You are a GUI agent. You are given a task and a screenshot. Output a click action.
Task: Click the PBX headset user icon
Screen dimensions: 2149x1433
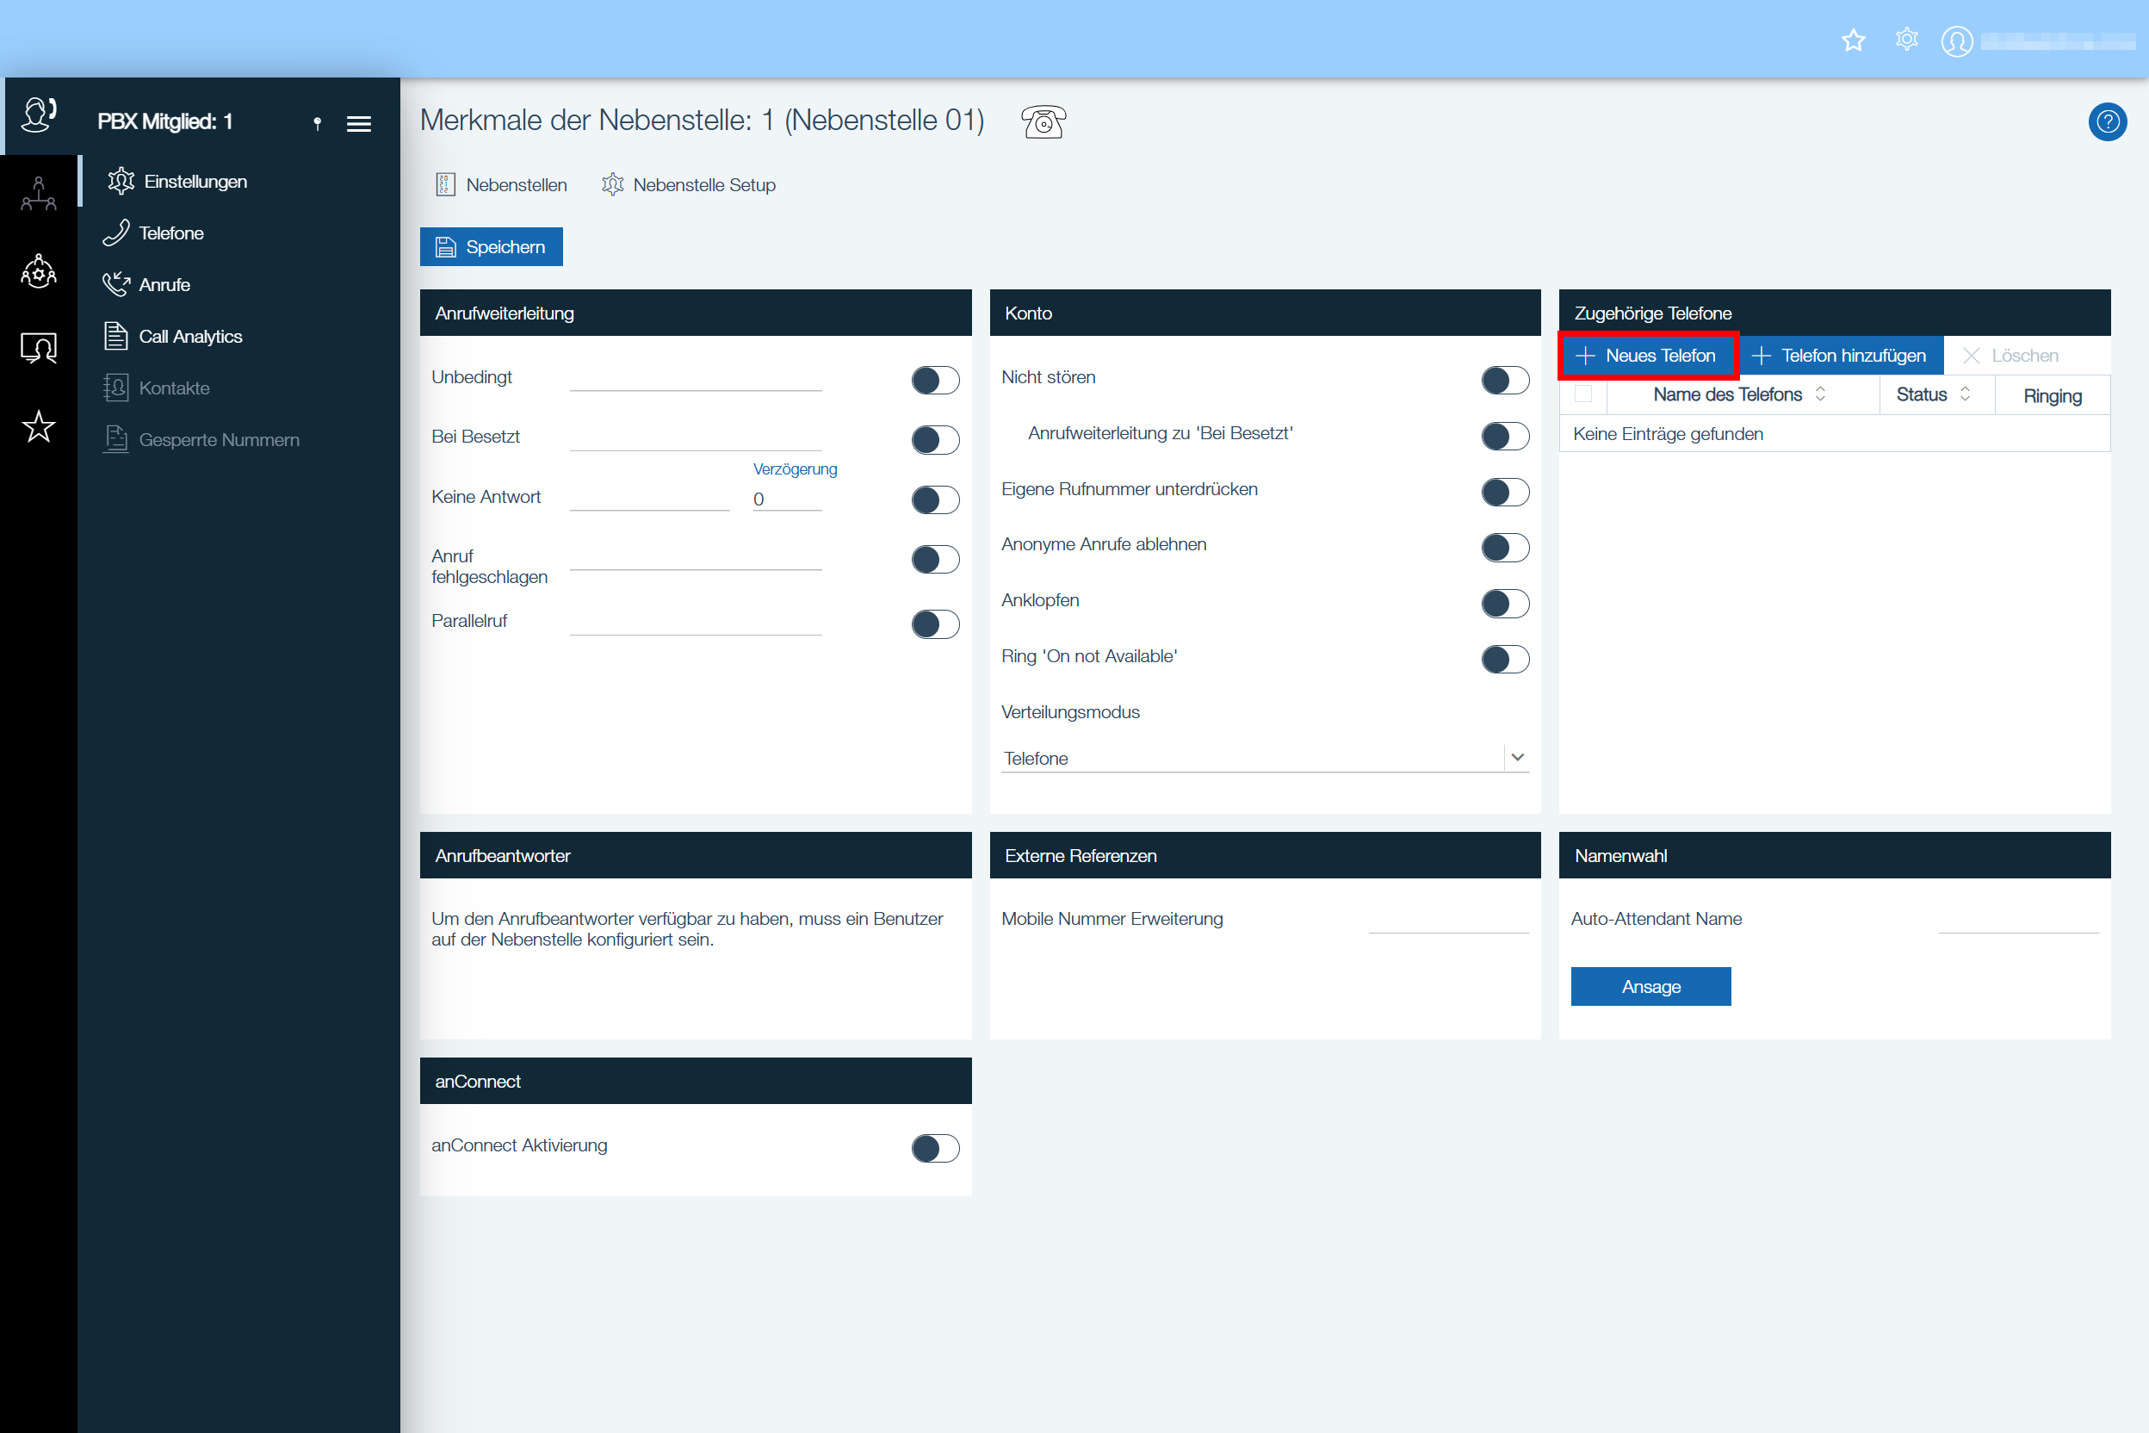39,115
